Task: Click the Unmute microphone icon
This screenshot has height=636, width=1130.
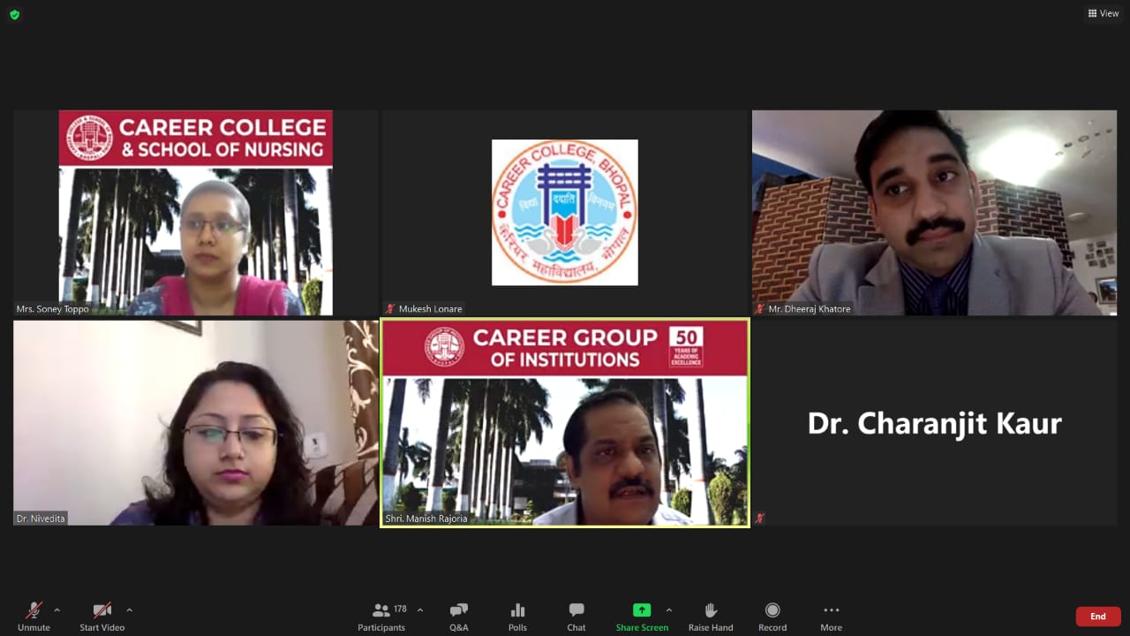Action: tap(34, 610)
